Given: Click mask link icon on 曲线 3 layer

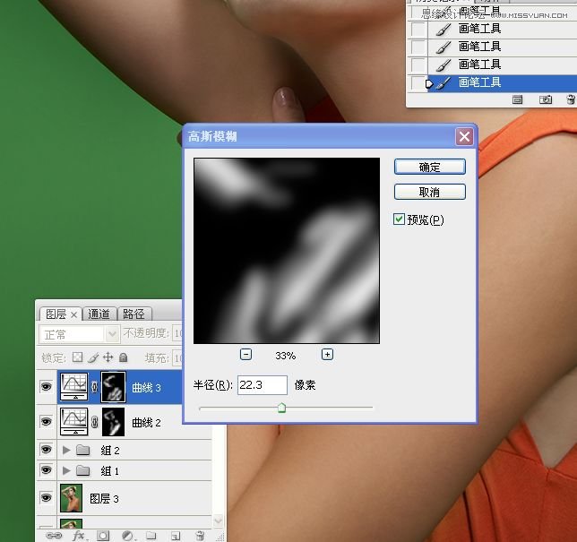Looking at the screenshot, I should 95,387.
